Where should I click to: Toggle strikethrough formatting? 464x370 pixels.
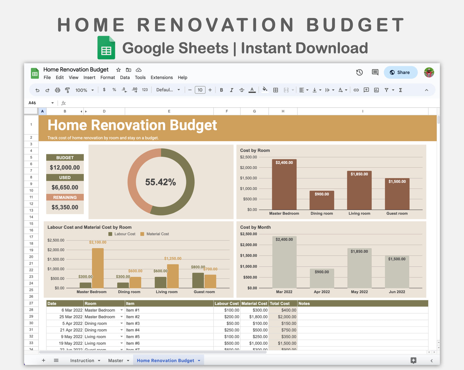[x=242, y=90]
